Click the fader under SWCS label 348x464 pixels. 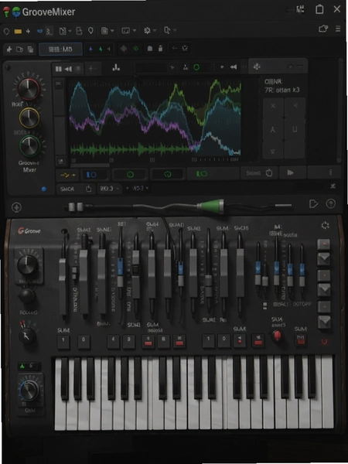click(x=240, y=272)
